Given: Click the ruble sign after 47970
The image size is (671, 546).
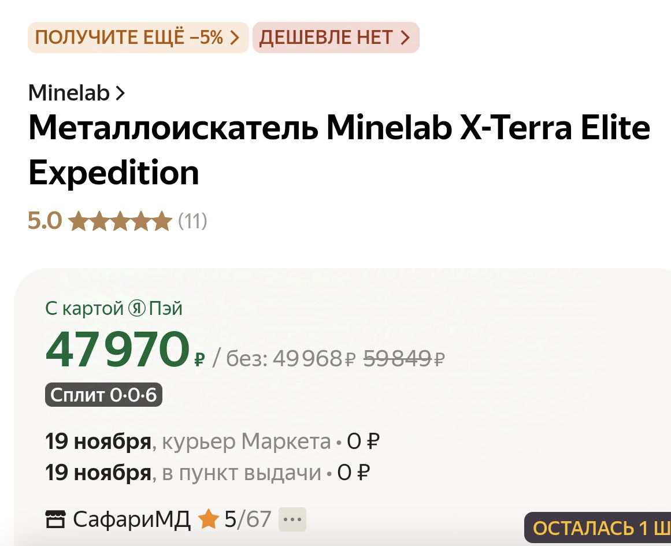Looking at the screenshot, I should 199,360.
